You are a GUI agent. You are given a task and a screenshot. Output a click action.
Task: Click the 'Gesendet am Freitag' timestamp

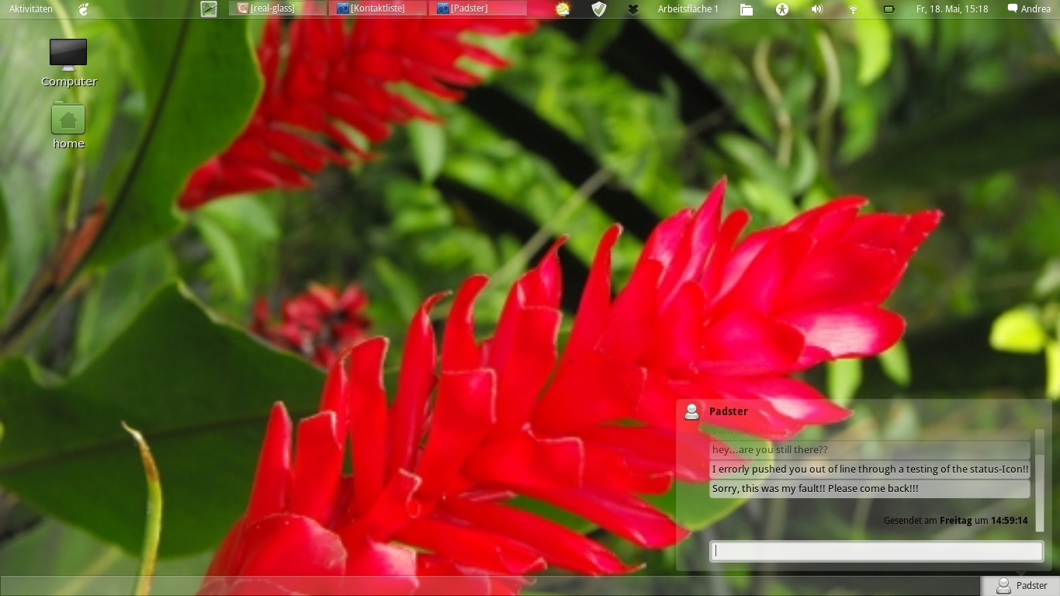pos(955,521)
